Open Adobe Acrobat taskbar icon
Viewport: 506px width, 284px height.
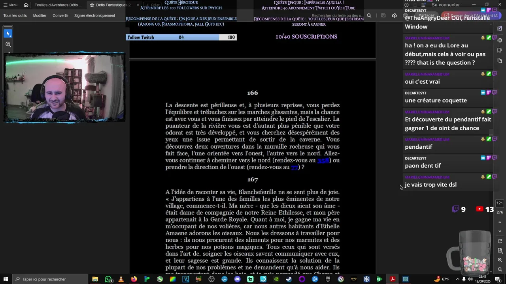click(393, 279)
